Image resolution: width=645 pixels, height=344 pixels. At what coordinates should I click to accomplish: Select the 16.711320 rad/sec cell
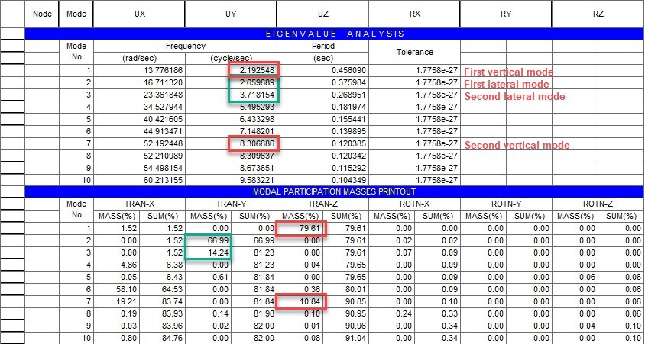[139, 83]
